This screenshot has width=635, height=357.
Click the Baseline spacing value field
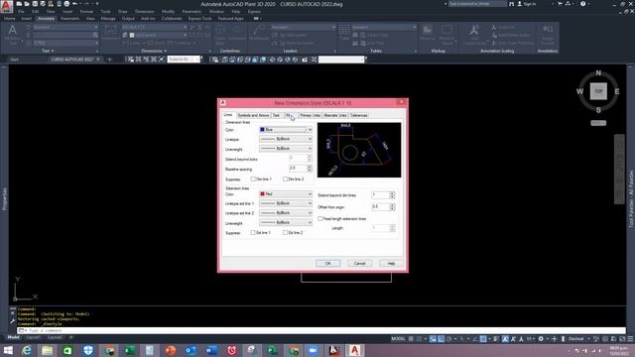[x=298, y=168]
